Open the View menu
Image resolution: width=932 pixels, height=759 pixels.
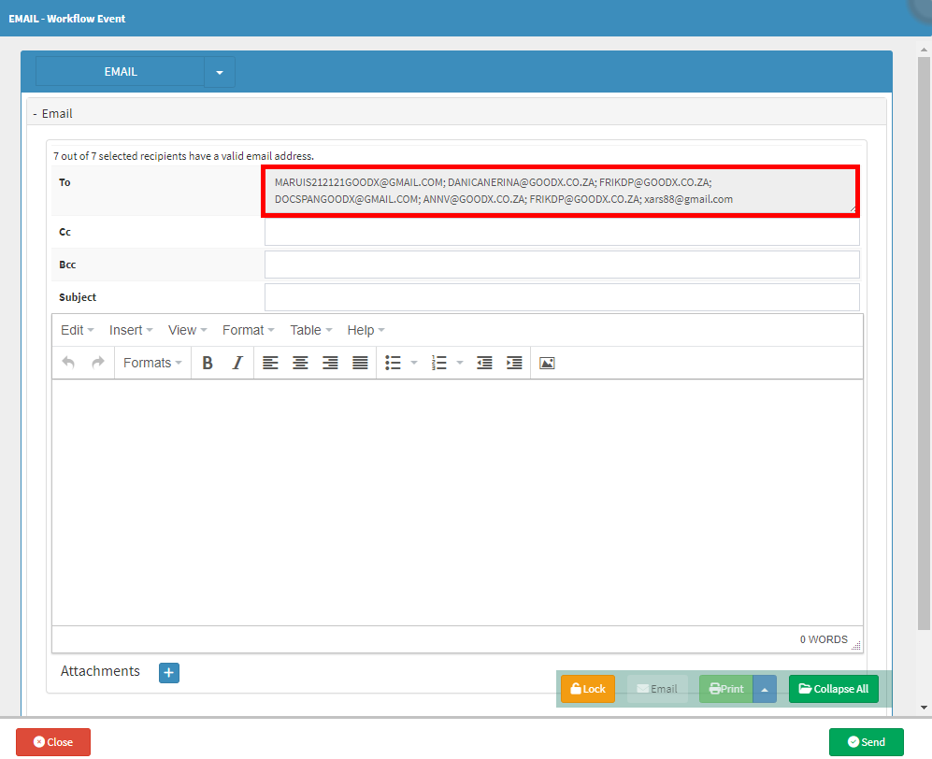187,330
